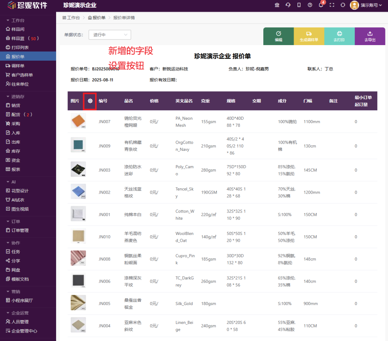Click the gear settings button in the table header
Screen dimensions: 388x341
[x=89, y=101]
